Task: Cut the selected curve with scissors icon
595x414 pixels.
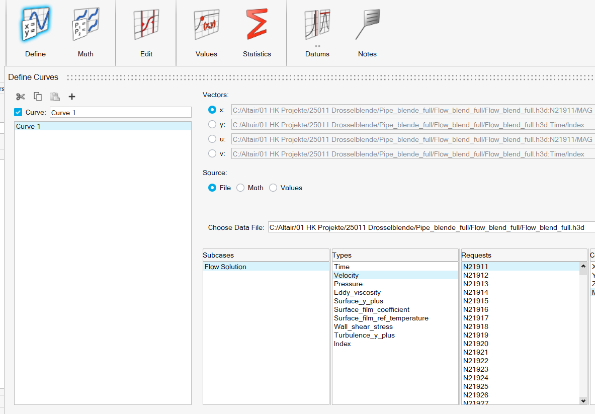Action: (21, 97)
